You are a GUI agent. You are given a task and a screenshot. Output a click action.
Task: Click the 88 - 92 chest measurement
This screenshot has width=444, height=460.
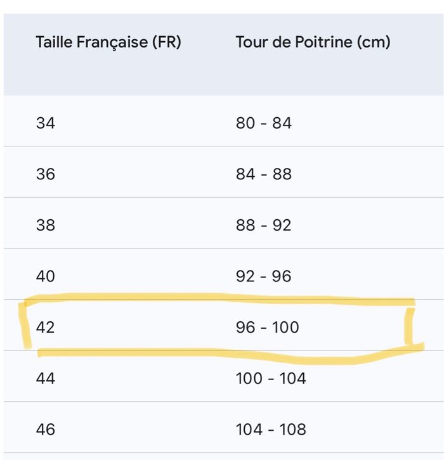point(264,225)
